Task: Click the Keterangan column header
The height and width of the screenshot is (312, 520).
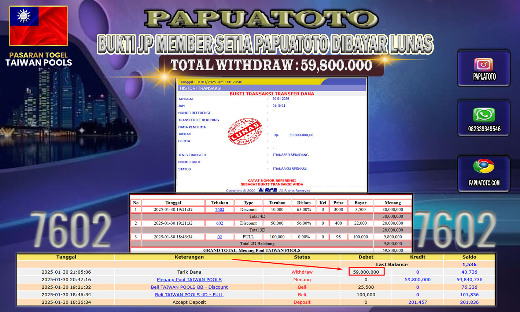Action: [x=189, y=257]
